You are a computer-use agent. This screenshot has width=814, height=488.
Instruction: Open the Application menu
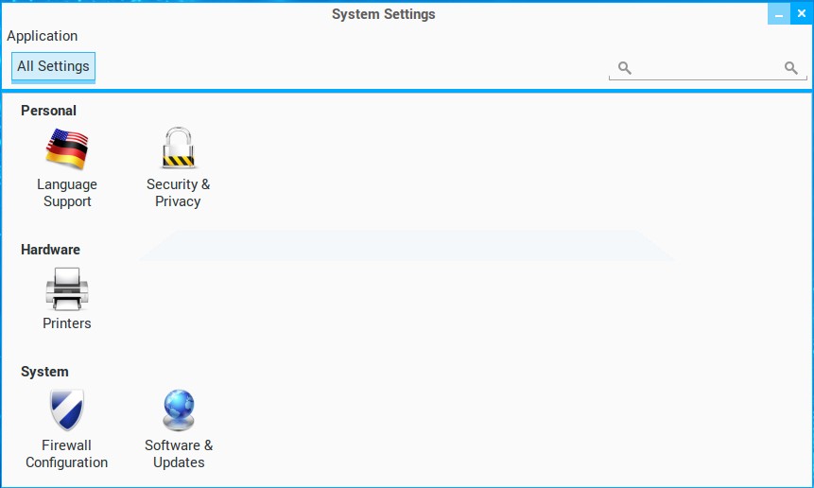pos(43,36)
